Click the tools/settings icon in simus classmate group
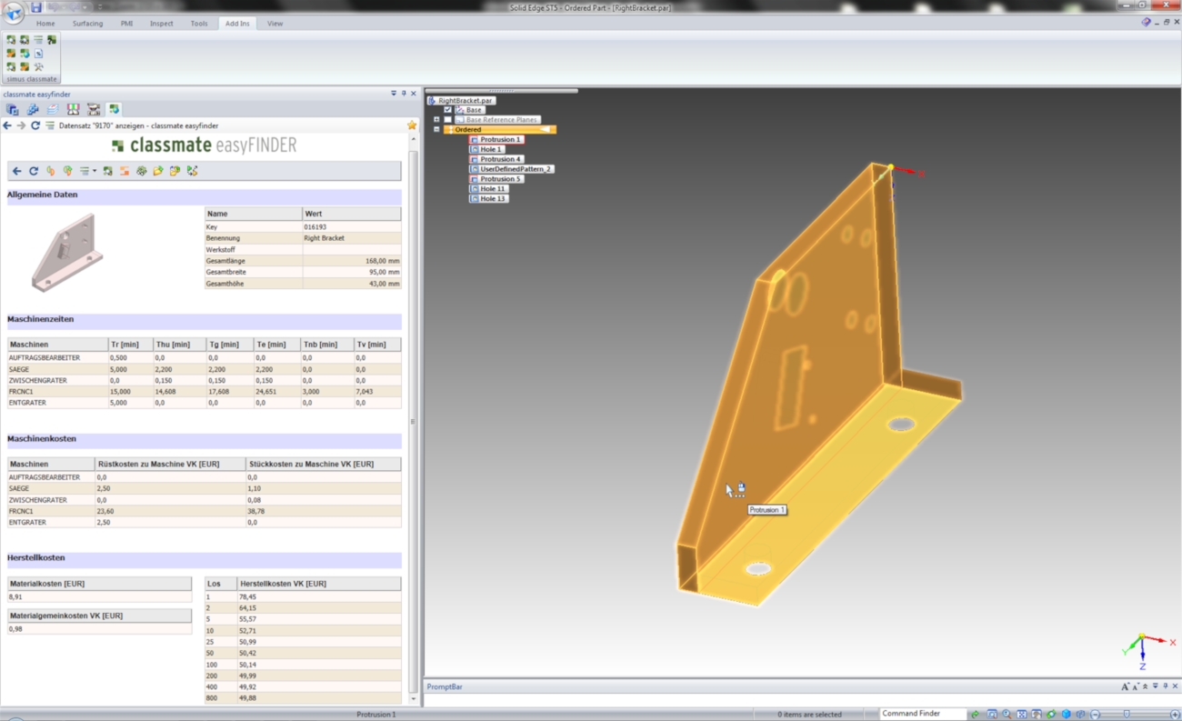This screenshot has height=721, width=1182. (x=38, y=67)
